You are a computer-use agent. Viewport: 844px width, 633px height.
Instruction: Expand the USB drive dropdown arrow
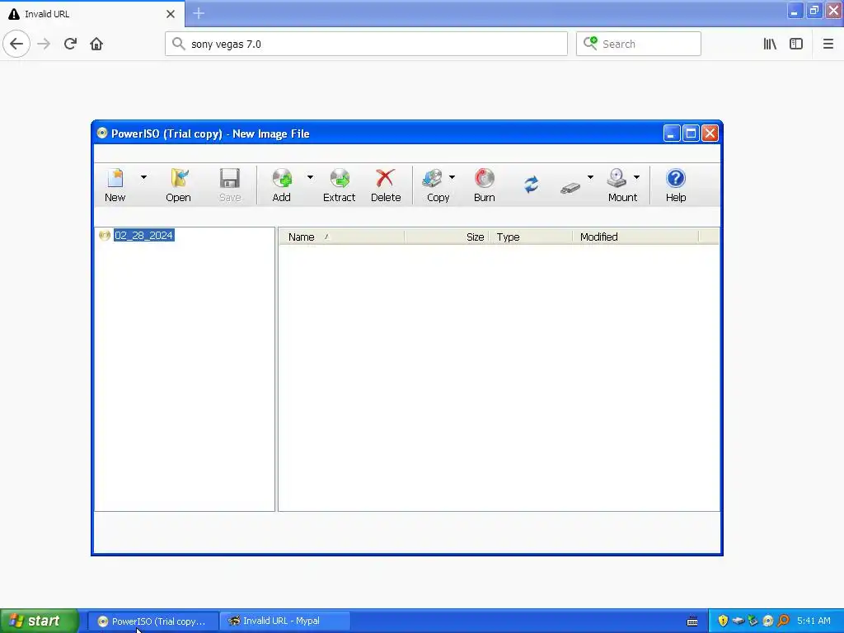pos(590,177)
